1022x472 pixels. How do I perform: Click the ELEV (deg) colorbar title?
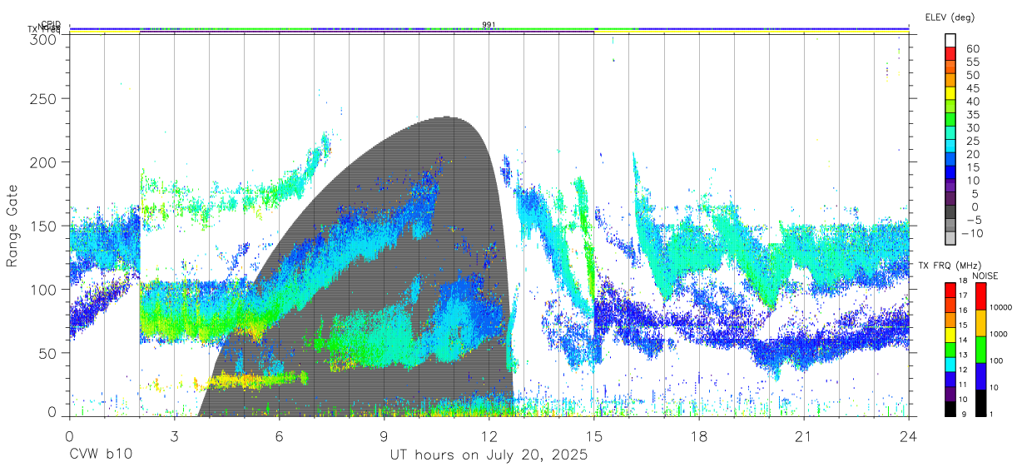949,17
